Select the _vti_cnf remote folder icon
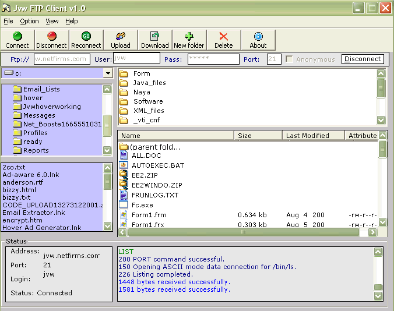The width and height of the screenshot is (394, 311). coord(124,120)
